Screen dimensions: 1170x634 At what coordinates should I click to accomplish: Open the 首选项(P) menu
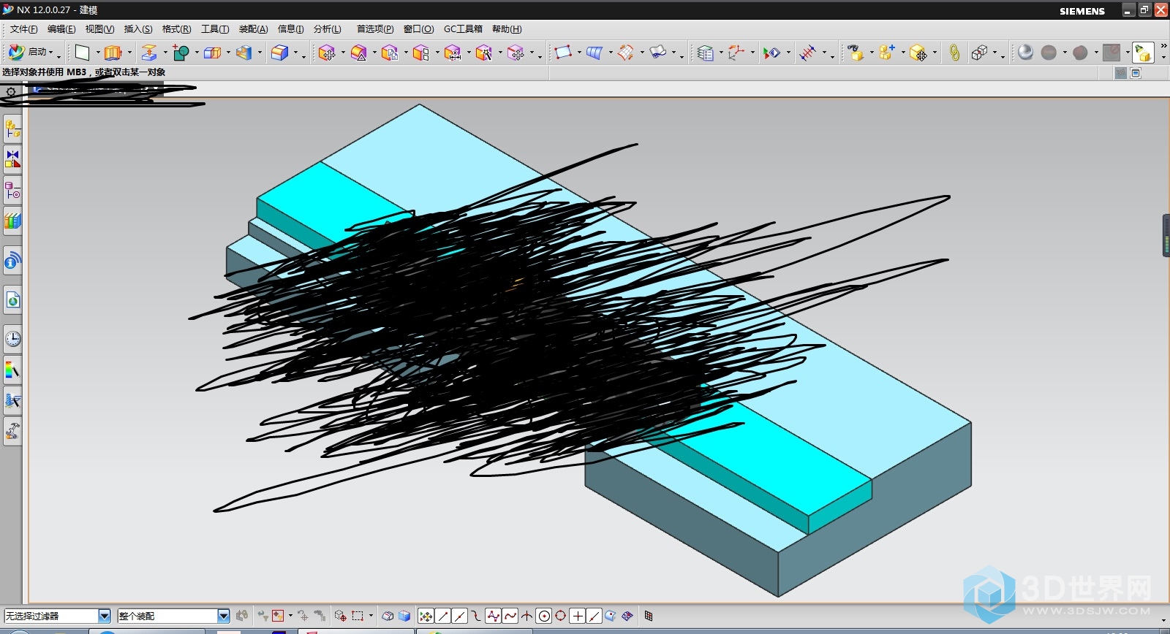coord(375,29)
